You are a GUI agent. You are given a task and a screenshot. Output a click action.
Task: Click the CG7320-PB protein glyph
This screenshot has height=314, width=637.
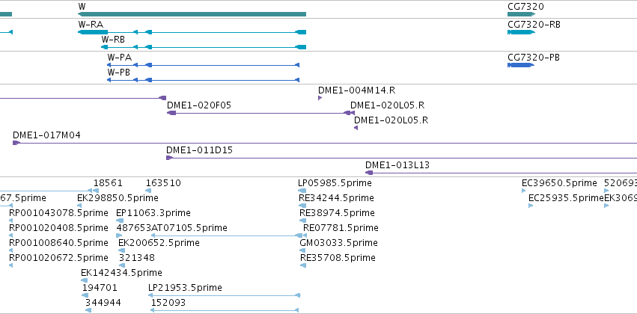pos(521,65)
